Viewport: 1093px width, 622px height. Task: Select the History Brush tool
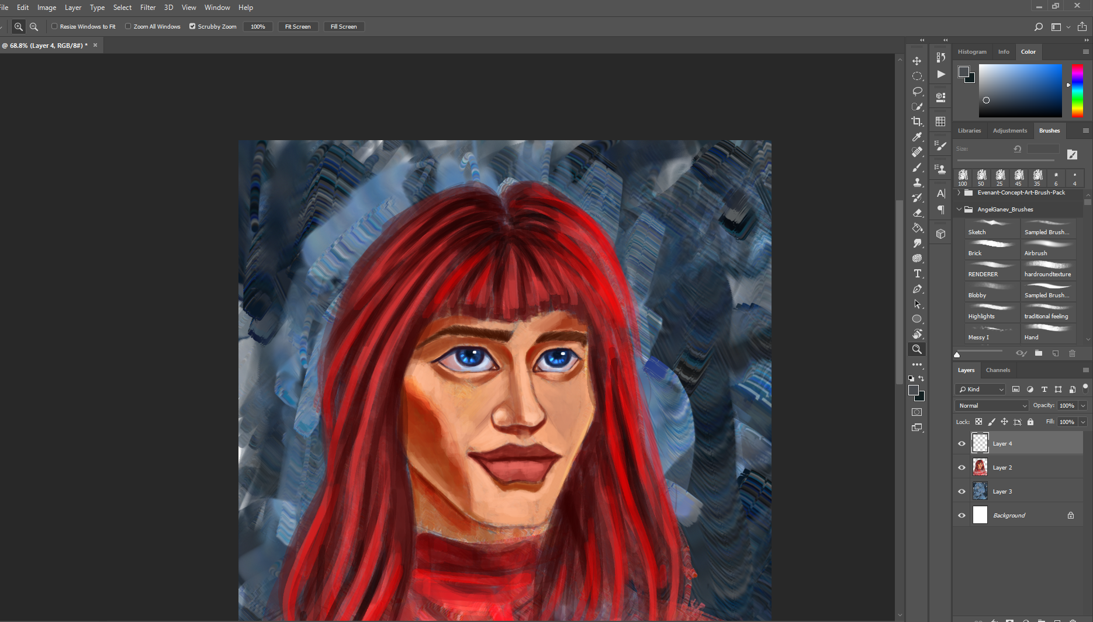click(x=917, y=197)
